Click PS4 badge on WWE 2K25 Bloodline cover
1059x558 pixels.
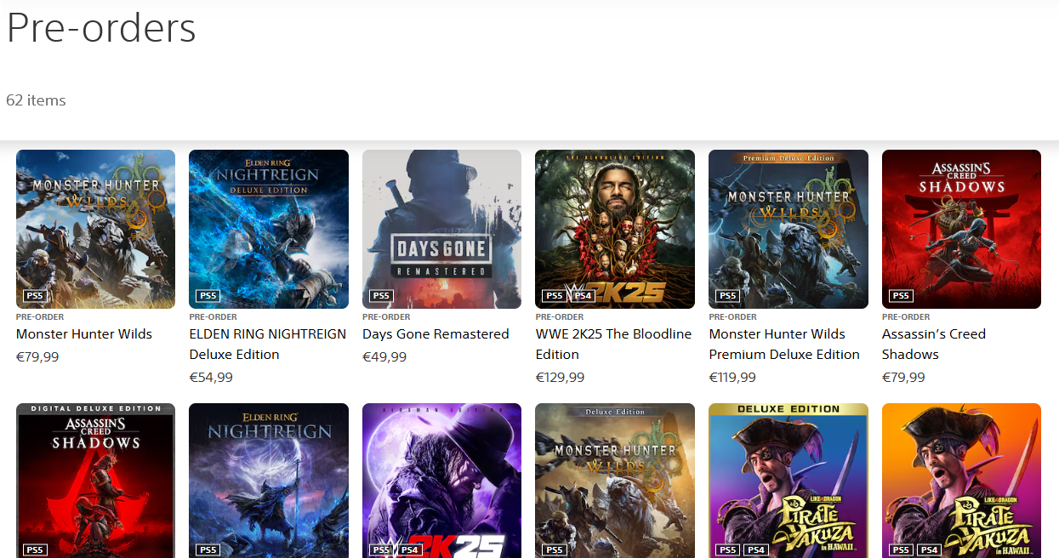coord(582,296)
